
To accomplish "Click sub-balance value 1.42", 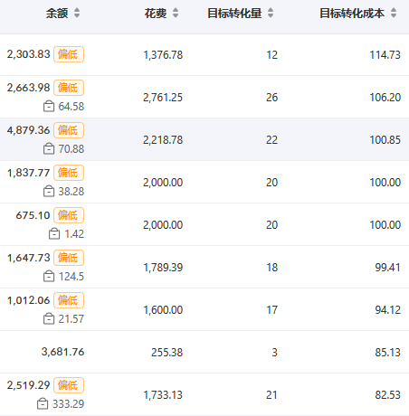I will coord(74,234).
